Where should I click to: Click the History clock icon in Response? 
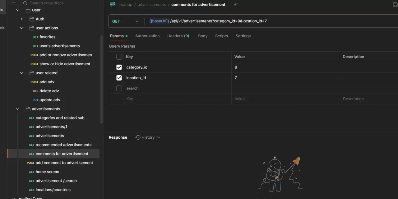click(x=138, y=137)
